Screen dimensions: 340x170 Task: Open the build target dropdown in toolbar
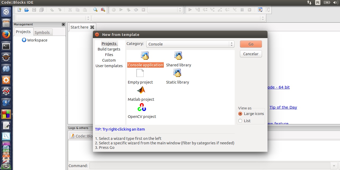tap(165, 10)
